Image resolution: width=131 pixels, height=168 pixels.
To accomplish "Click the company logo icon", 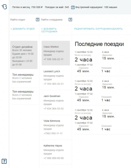I will tap(4, 7).
